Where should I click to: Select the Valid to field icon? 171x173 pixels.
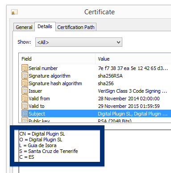pos(25,106)
